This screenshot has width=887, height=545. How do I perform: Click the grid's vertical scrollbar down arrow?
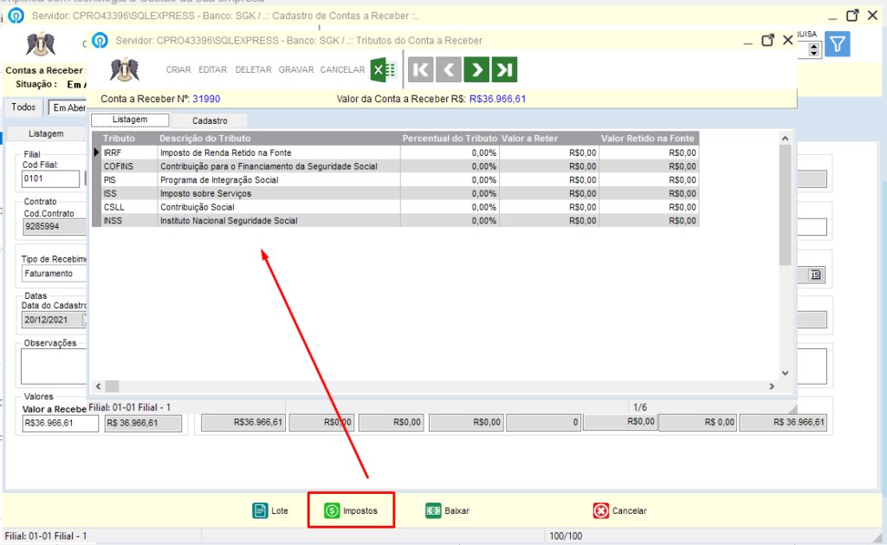pyautogui.click(x=785, y=373)
